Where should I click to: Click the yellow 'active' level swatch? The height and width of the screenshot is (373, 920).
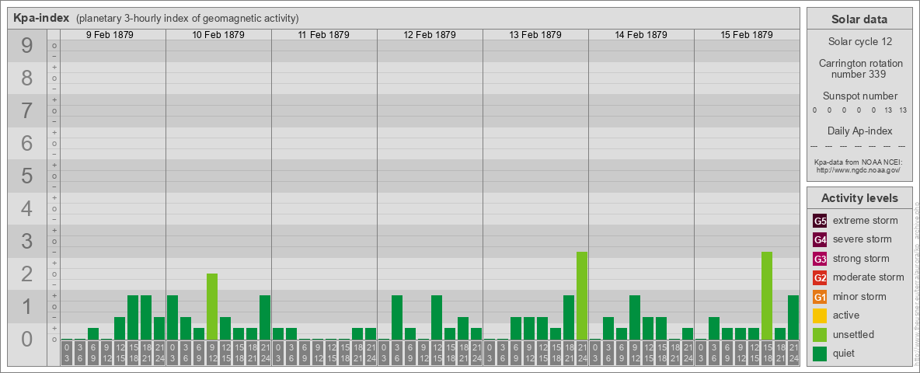click(820, 315)
